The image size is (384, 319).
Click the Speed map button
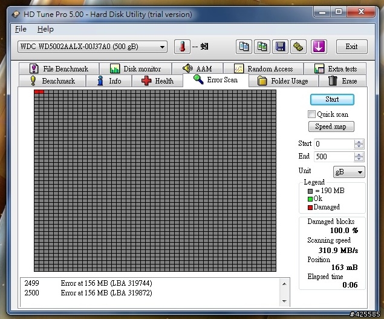[x=331, y=127]
